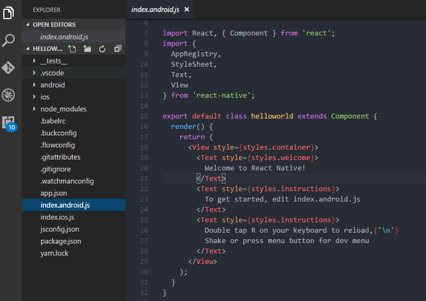
Task: Open Extensions view with badge 10
Action: [x=9, y=123]
